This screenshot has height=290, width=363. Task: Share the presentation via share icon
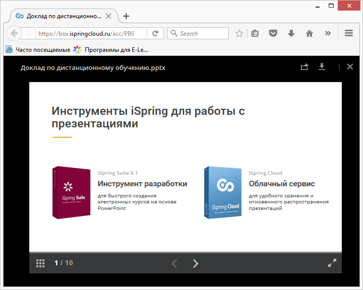click(304, 67)
